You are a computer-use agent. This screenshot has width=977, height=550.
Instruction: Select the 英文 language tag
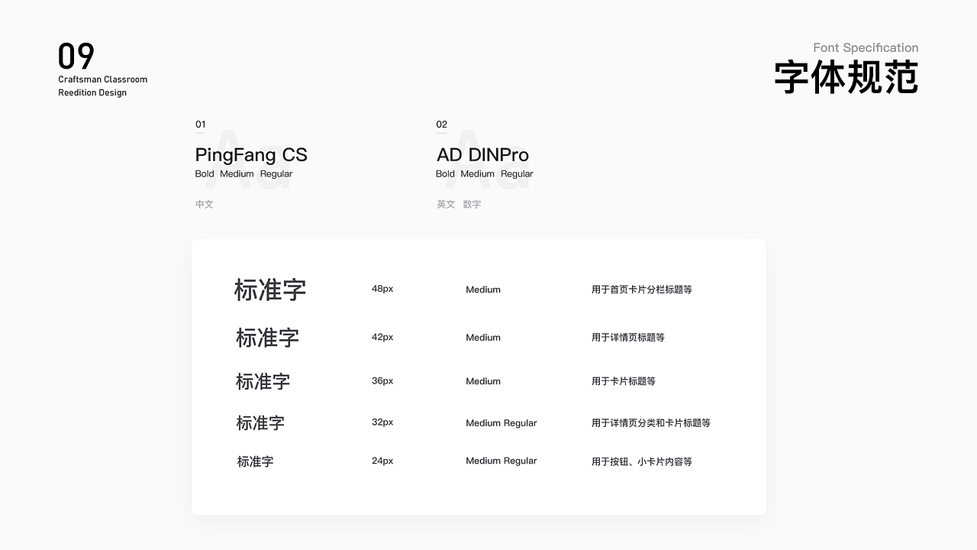(445, 204)
